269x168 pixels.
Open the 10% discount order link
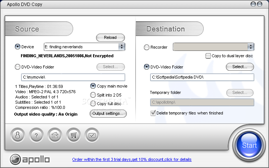(132, 159)
